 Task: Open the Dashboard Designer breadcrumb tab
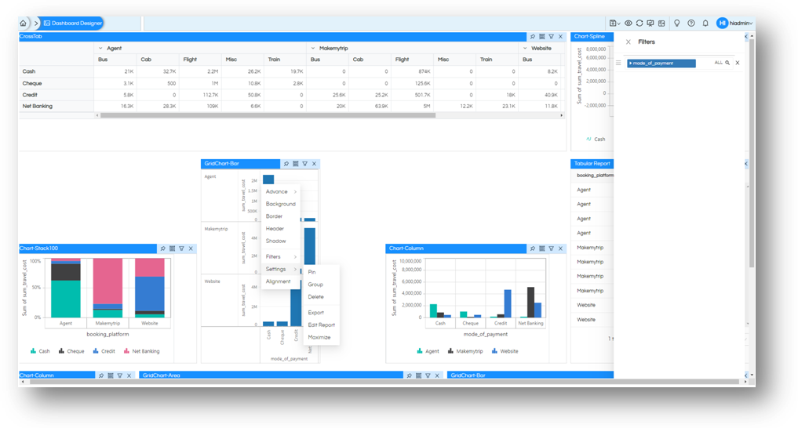tap(71, 23)
